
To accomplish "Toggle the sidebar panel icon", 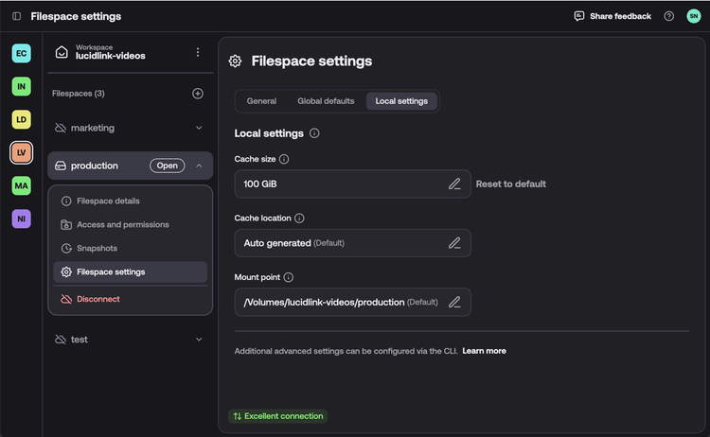I will pos(17,16).
